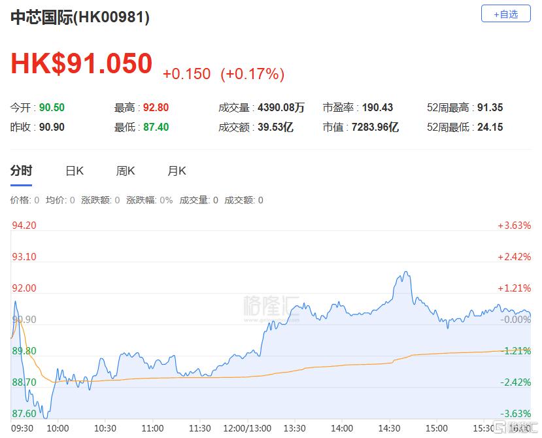Image resolution: width=542 pixels, height=438 pixels.
Task: Open the 月K monthly chart tab
Action: [177, 171]
